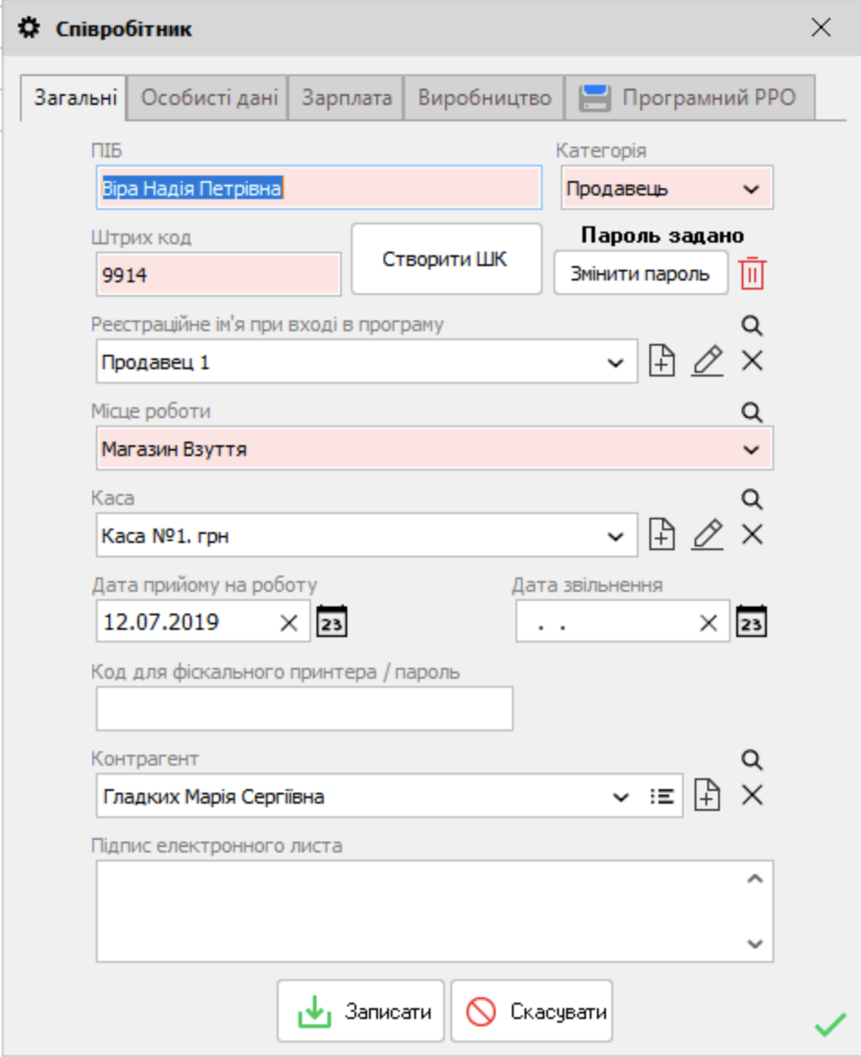Screen dimensions: 861x1057
Task: Clear the hire date 12.07.2019 with X
Action: (289, 623)
